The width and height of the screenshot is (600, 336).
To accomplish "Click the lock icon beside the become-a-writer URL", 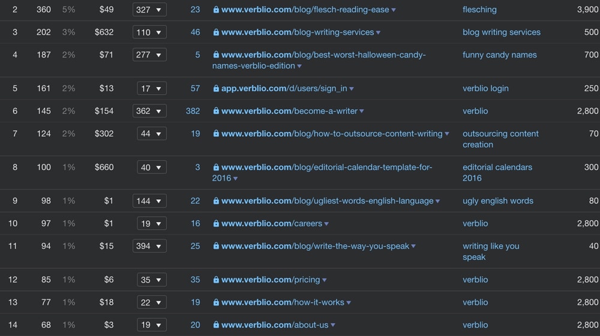I will pyautogui.click(x=216, y=111).
